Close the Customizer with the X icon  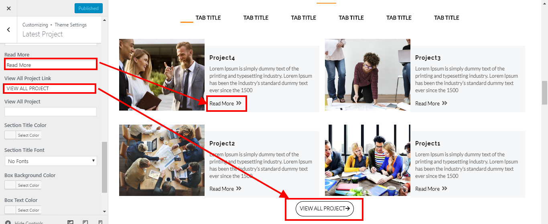click(9, 8)
